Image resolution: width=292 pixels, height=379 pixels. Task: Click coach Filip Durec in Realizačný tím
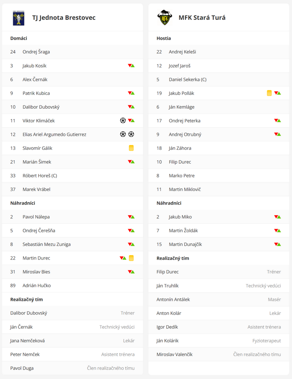pos(168,272)
